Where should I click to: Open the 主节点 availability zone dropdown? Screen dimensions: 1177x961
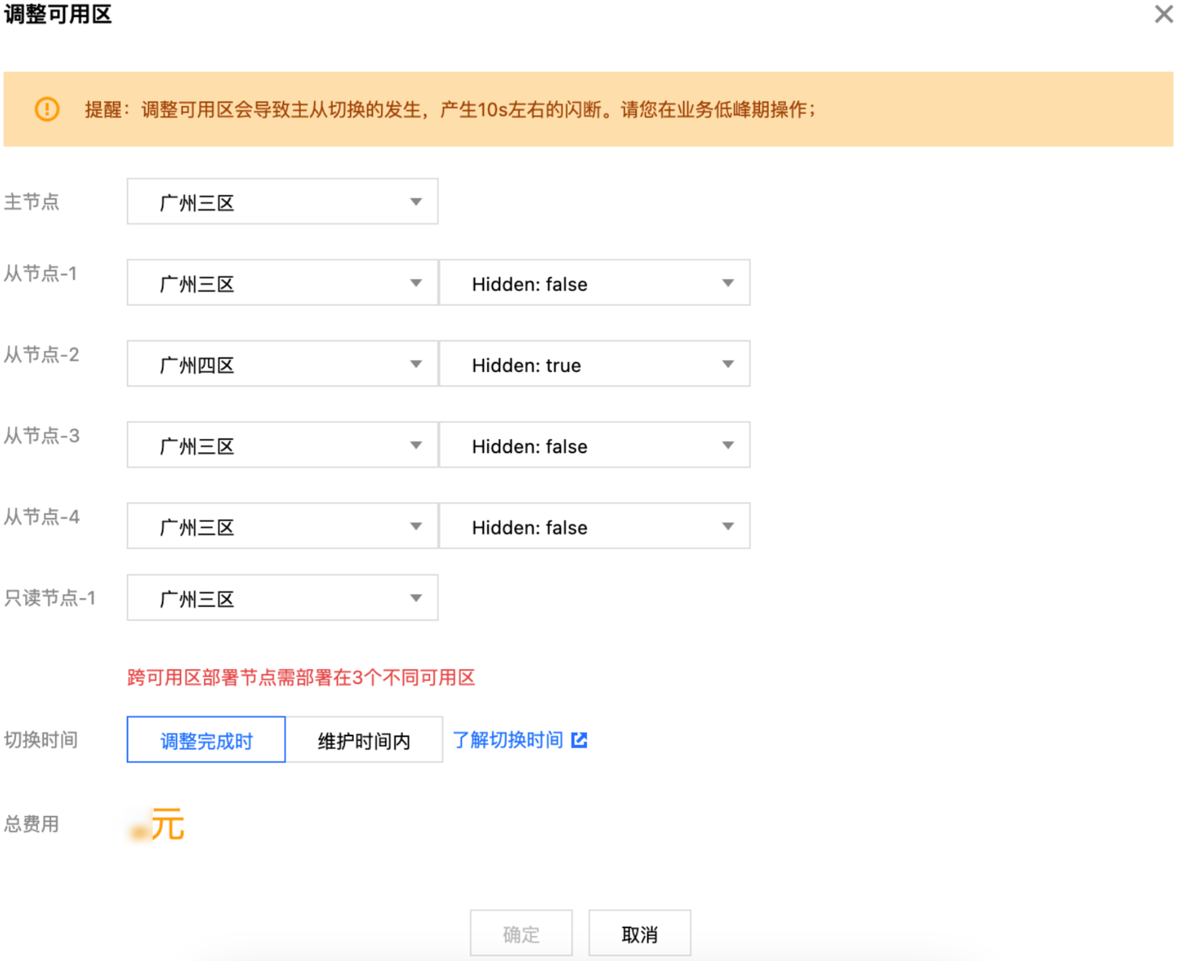pyautogui.click(x=283, y=202)
